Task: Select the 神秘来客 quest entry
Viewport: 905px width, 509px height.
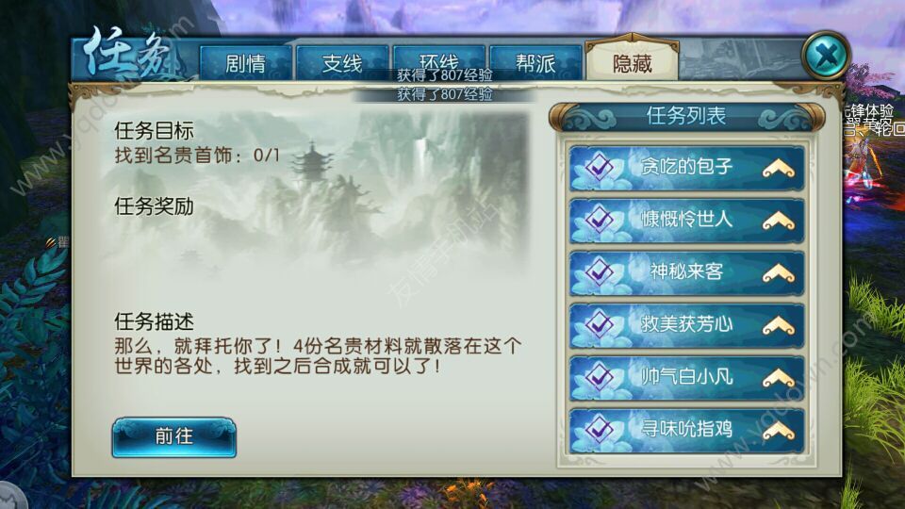Action: 686,272
